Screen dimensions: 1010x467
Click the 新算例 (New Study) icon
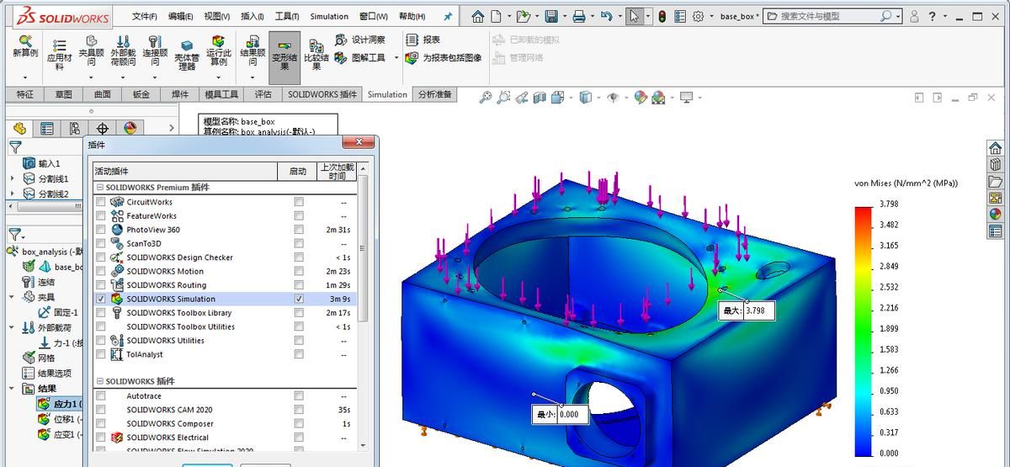pos(25,46)
